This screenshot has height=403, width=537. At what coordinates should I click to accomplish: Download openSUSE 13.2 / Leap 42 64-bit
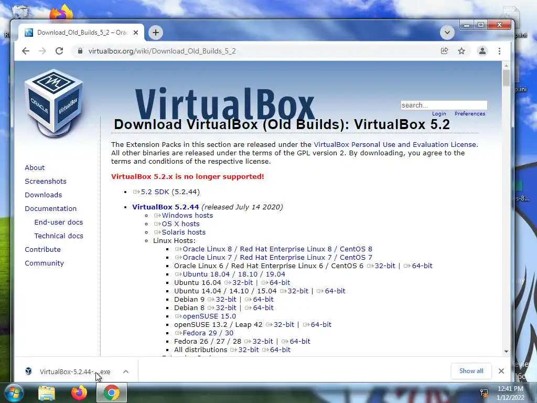tap(317, 324)
